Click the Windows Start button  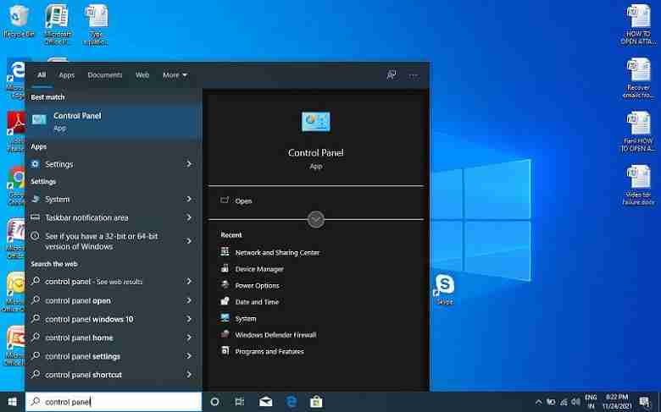[12, 402]
